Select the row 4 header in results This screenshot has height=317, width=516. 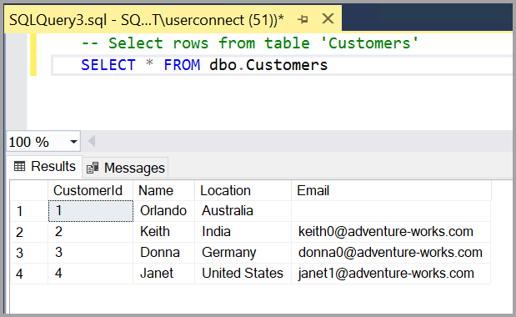29,274
